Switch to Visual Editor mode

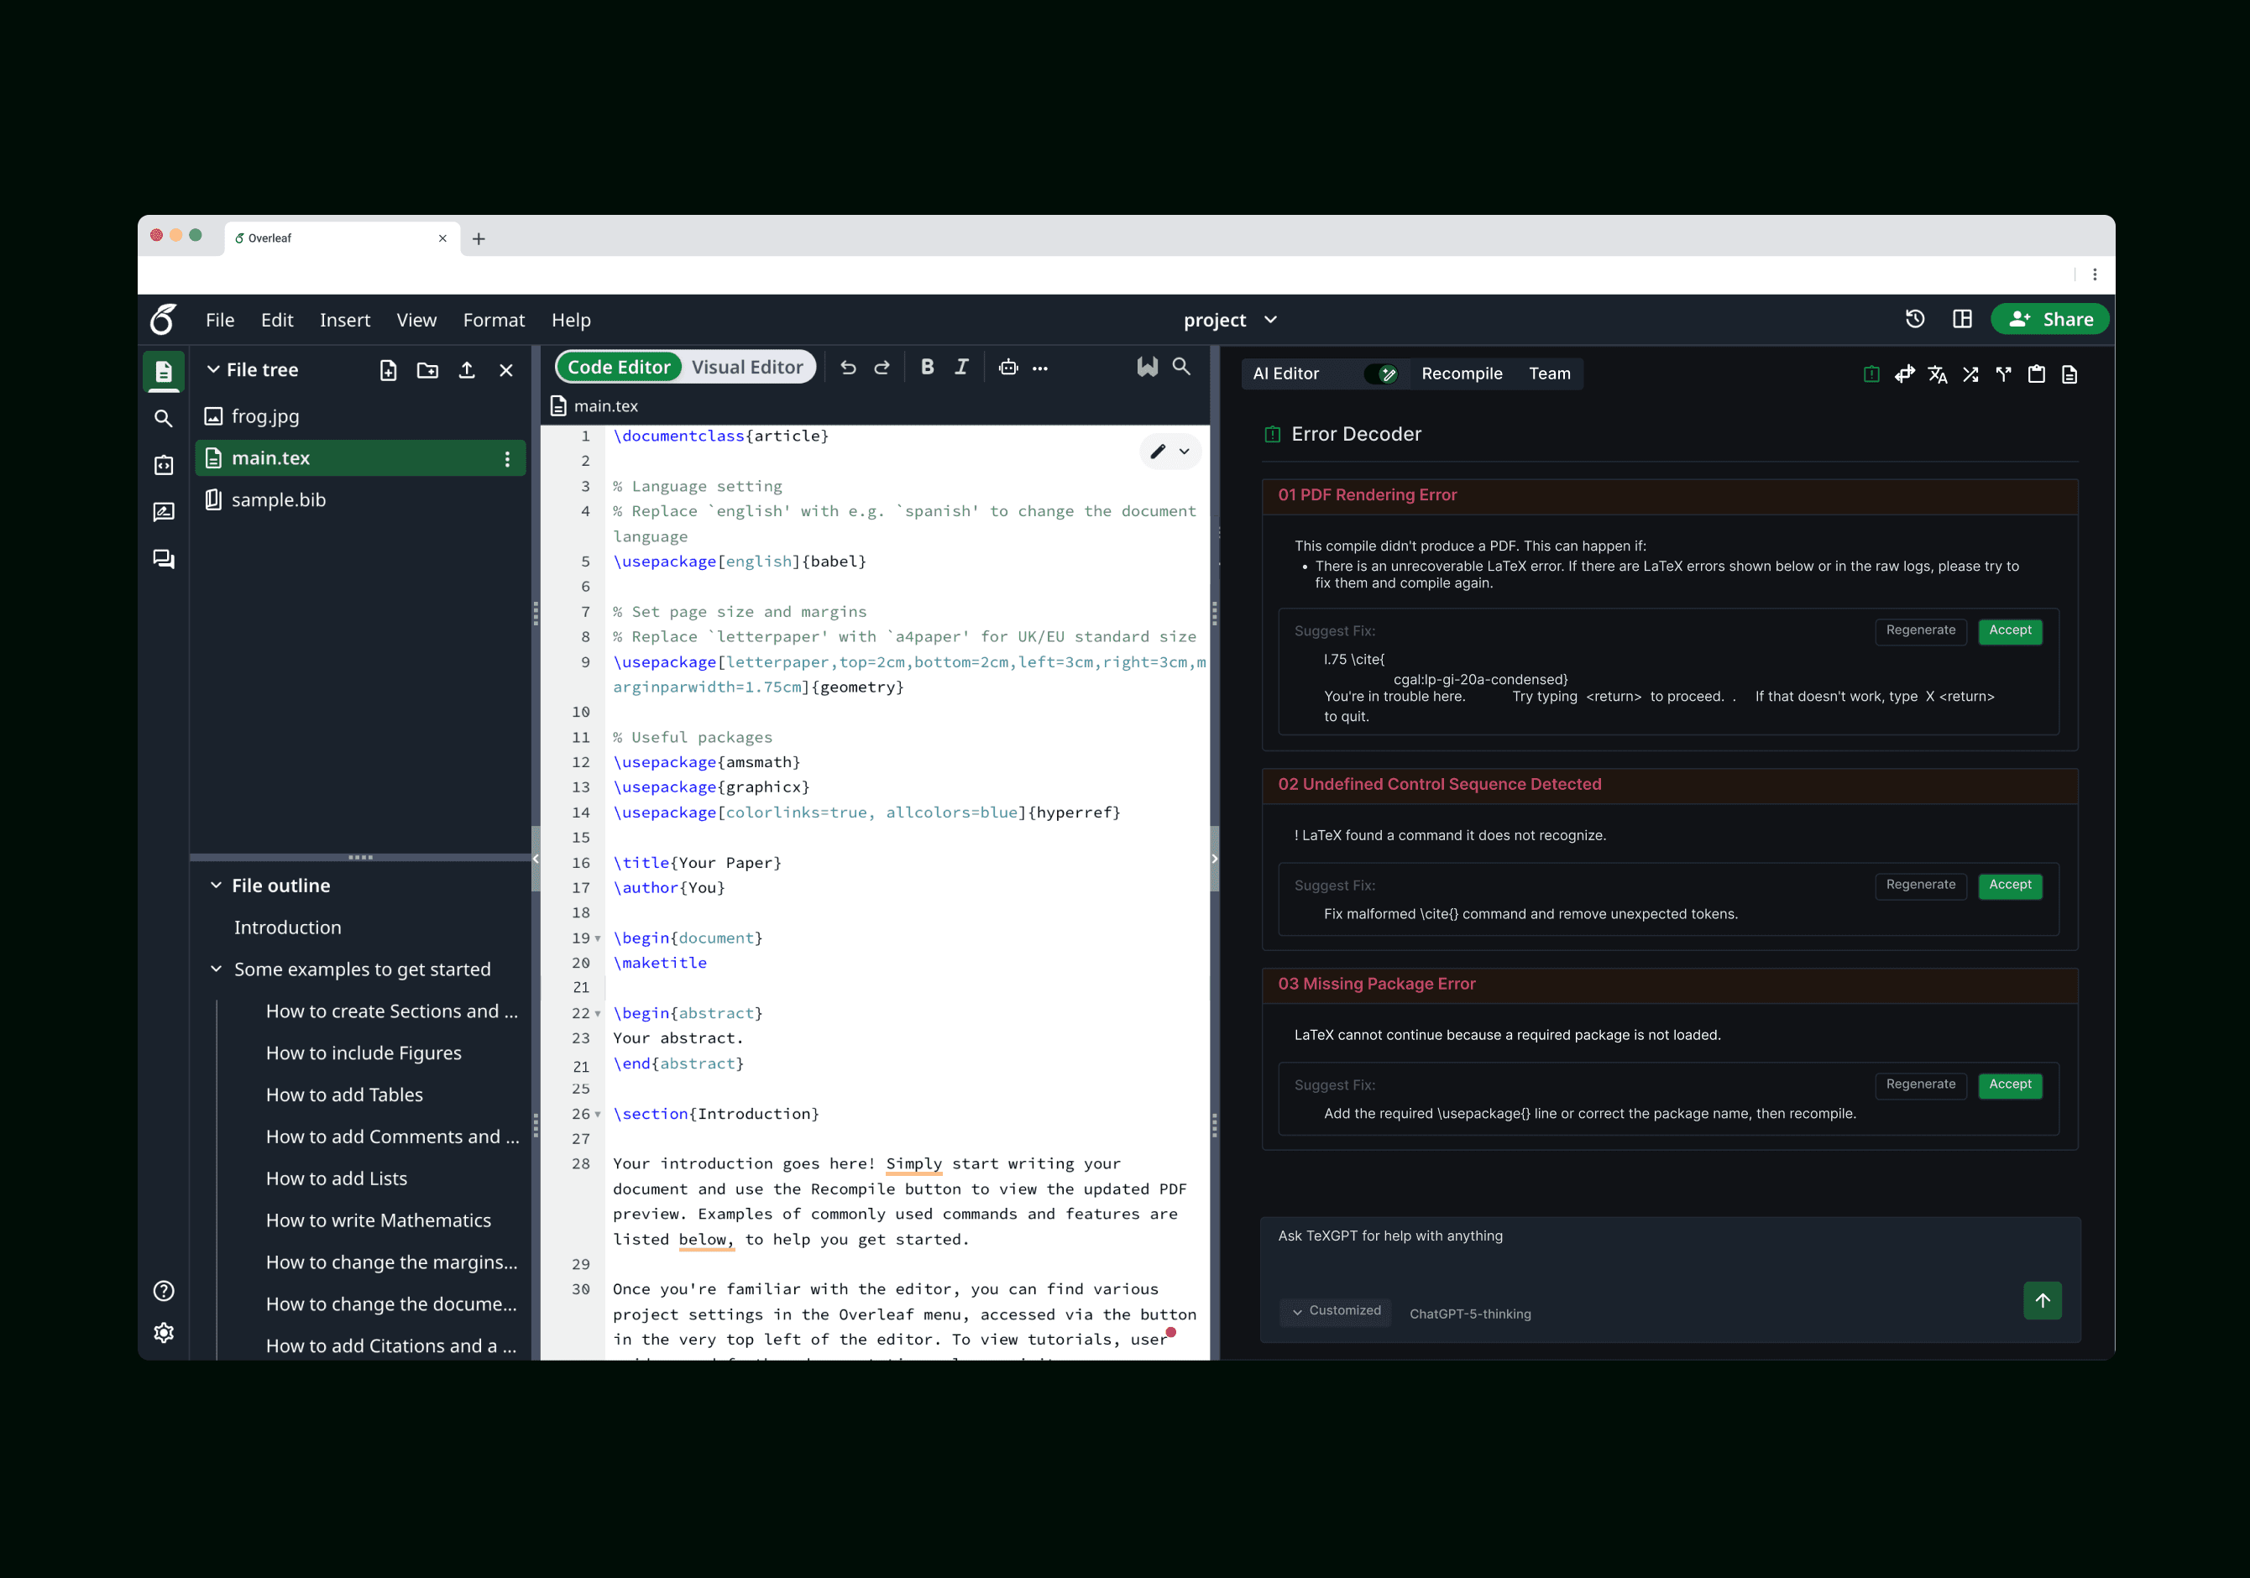tap(746, 368)
